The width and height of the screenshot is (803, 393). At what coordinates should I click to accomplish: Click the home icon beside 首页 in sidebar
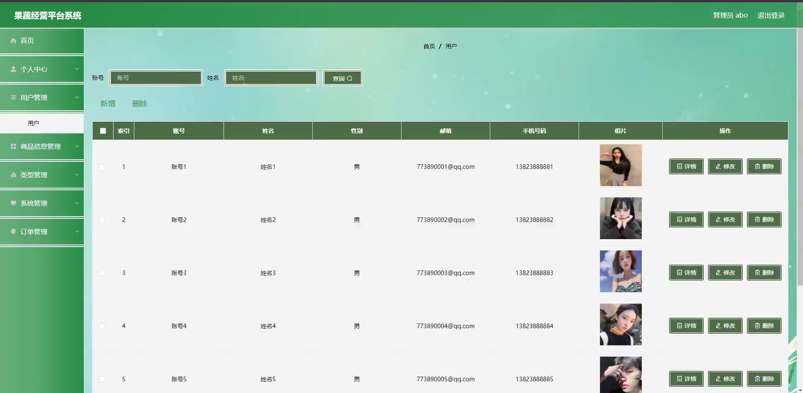coord(13,41)
